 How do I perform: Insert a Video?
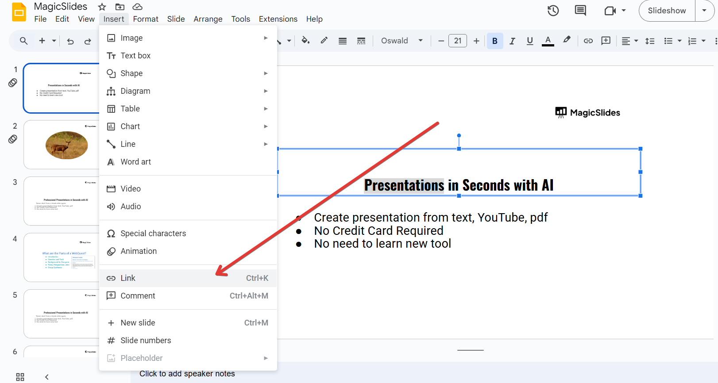point(188,189)
